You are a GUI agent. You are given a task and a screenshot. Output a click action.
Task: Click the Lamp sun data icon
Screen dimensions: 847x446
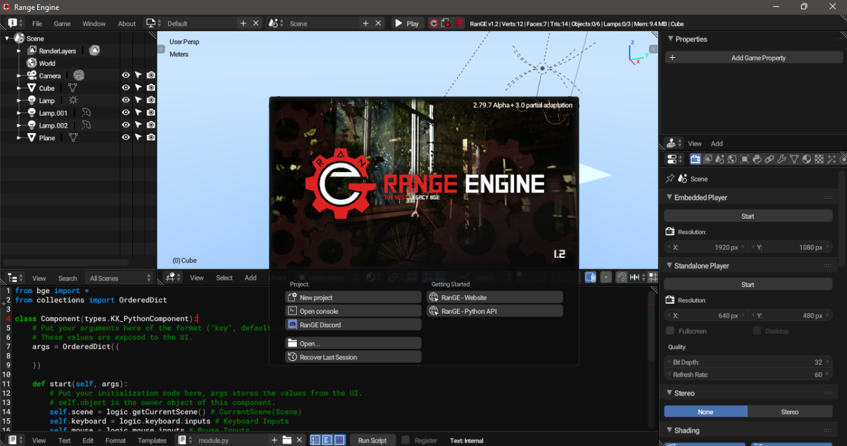coord(73,100)
